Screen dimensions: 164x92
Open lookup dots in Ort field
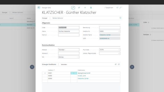click(78, 57)
